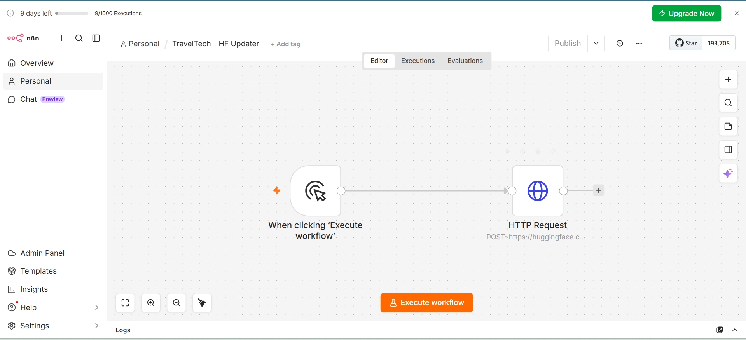Click the HTTP Request node label
746x340 pixels.
(x=538, y=225)
